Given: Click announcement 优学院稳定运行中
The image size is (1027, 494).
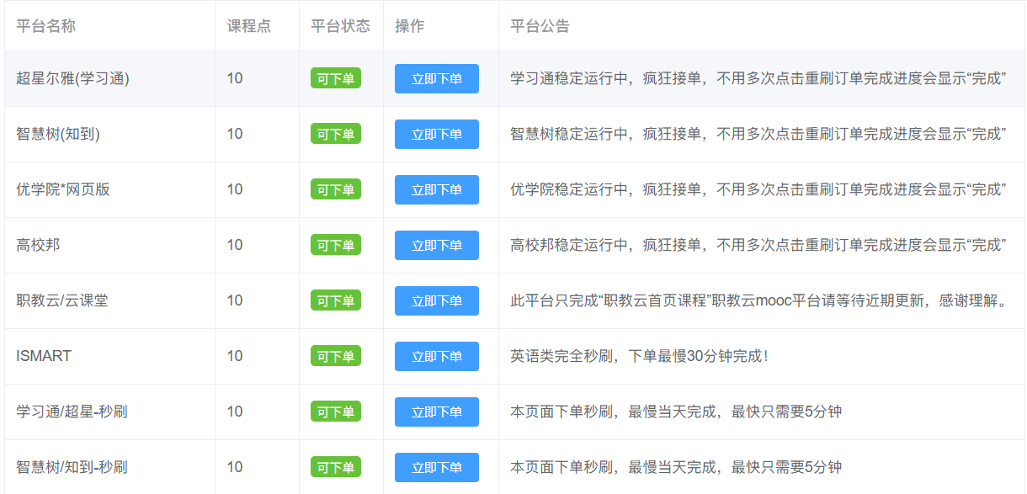Looking at the screenshot, I should coord(758,189).
